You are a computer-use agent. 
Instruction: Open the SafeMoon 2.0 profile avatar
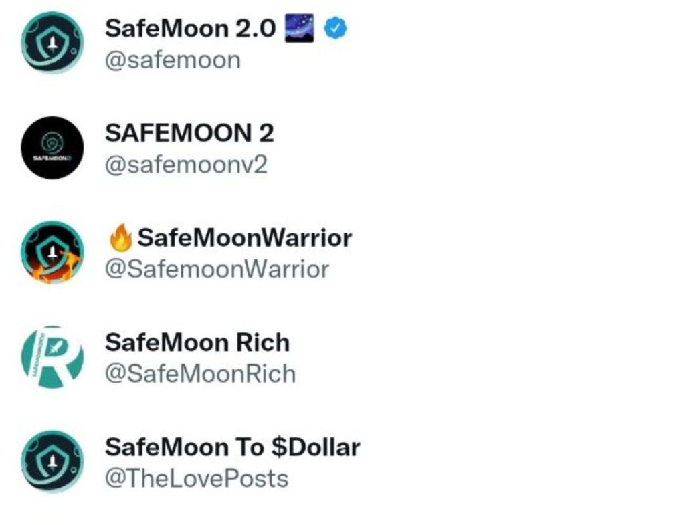[52, 42]
